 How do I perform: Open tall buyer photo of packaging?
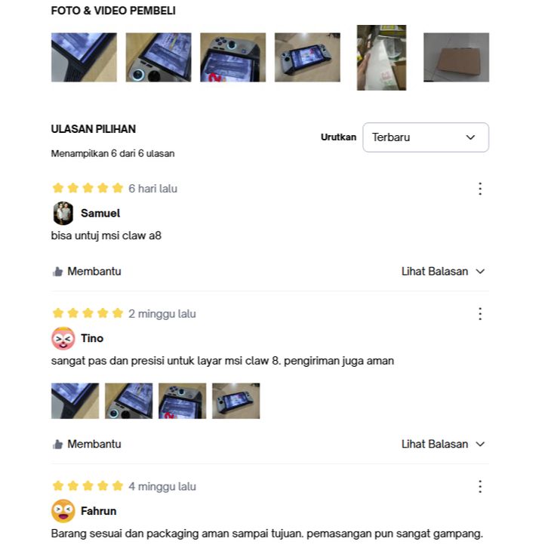click(381, 57)
